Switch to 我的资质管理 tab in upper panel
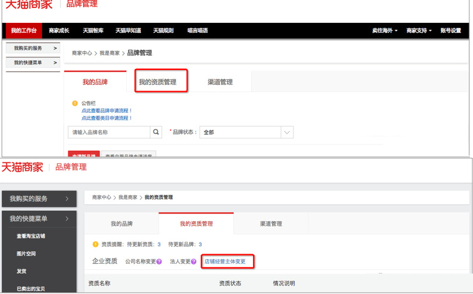473x294 pixels. click(158, 82)
